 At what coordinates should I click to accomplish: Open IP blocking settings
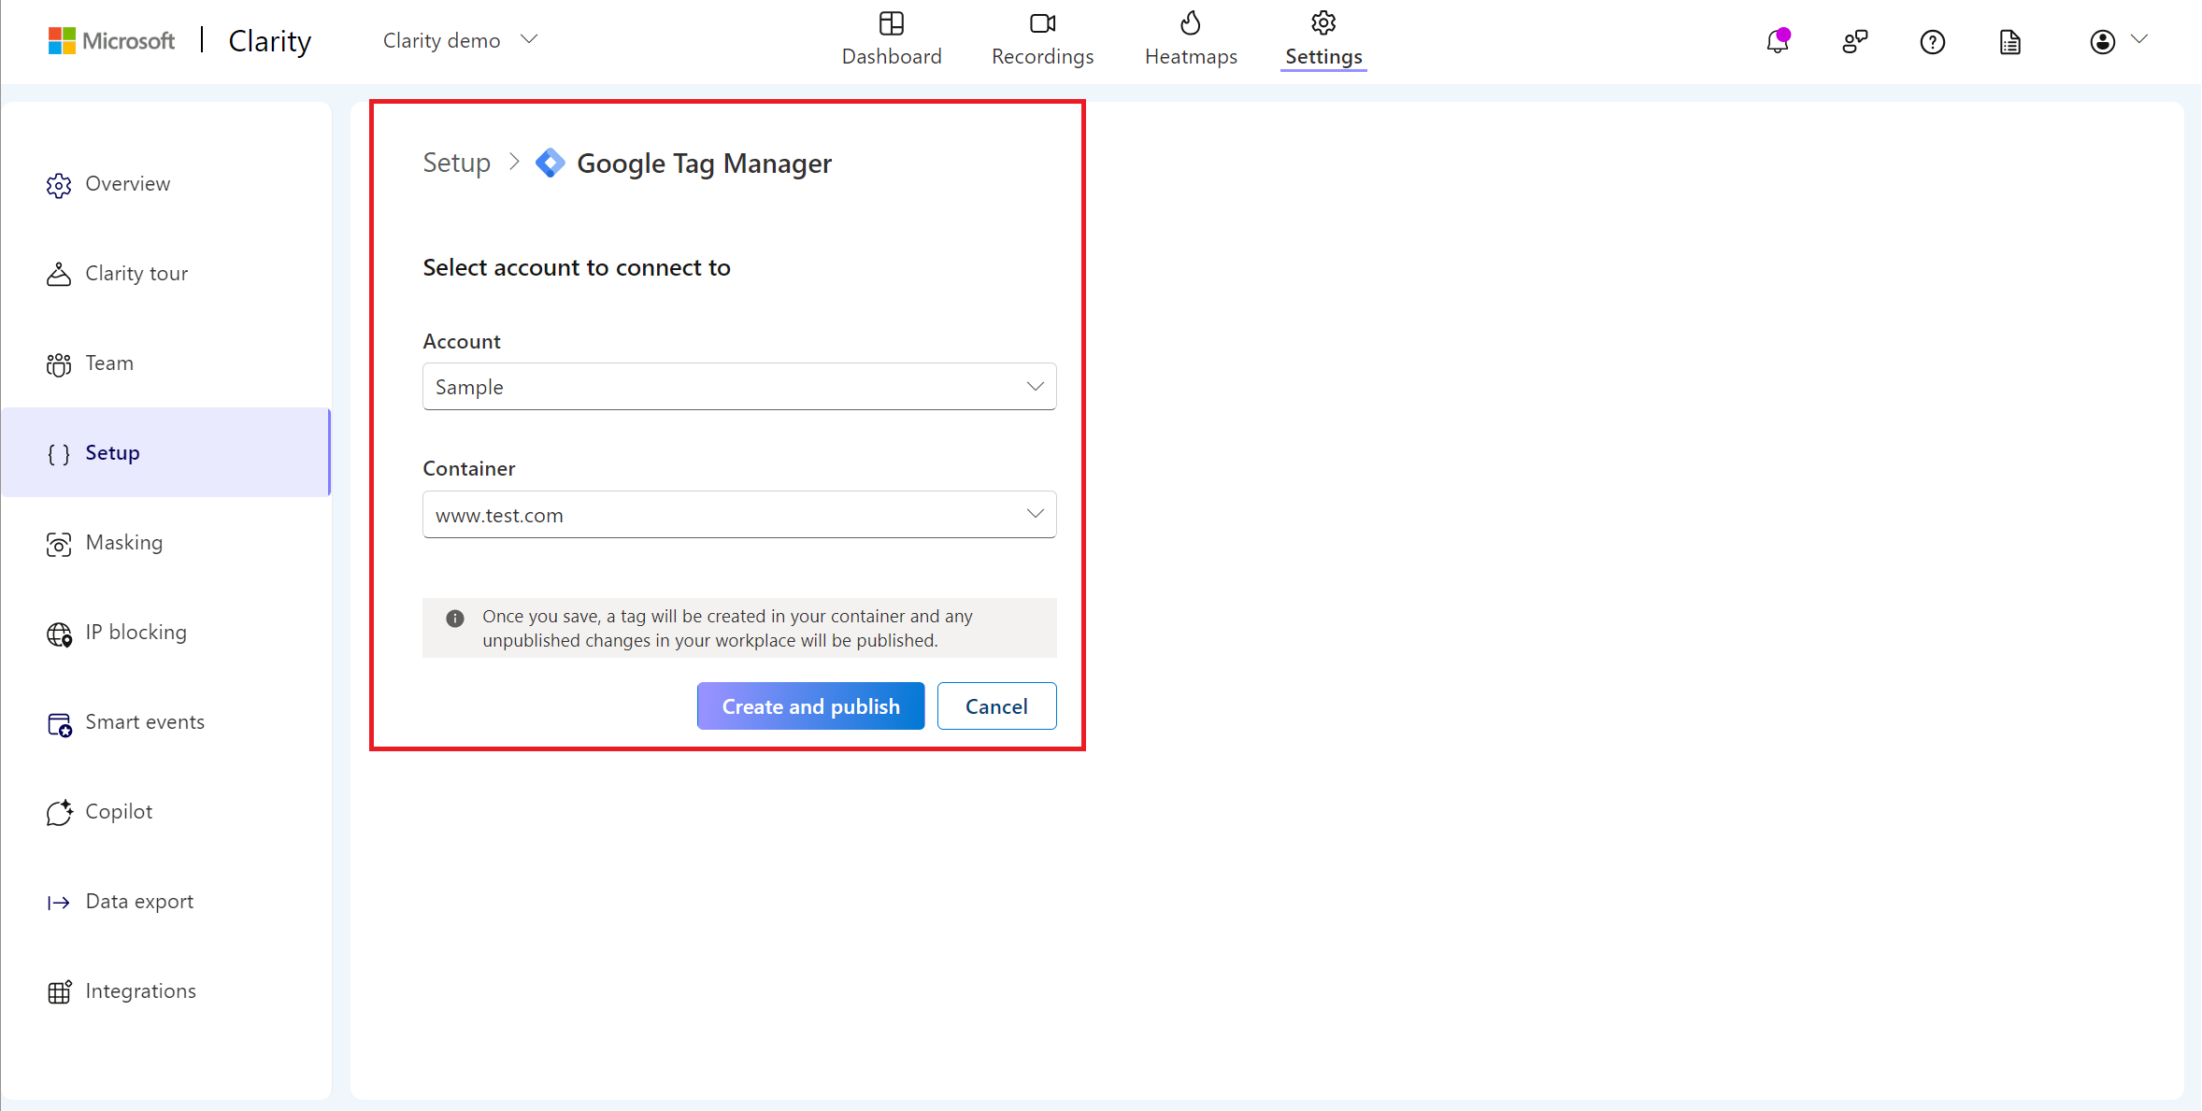click(136, 632)
